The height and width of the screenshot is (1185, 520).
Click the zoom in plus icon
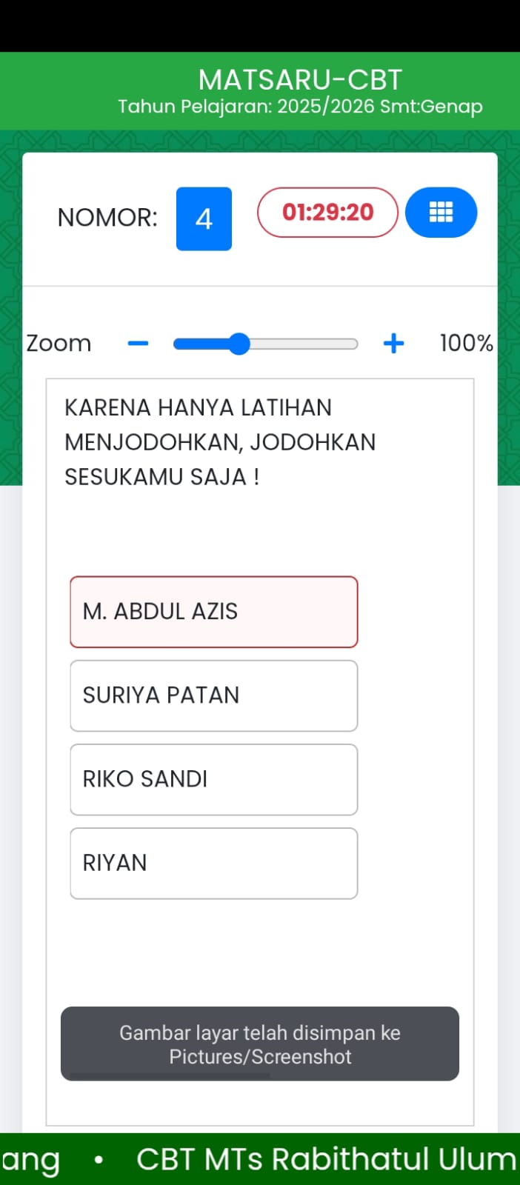(x=393, y=343)
